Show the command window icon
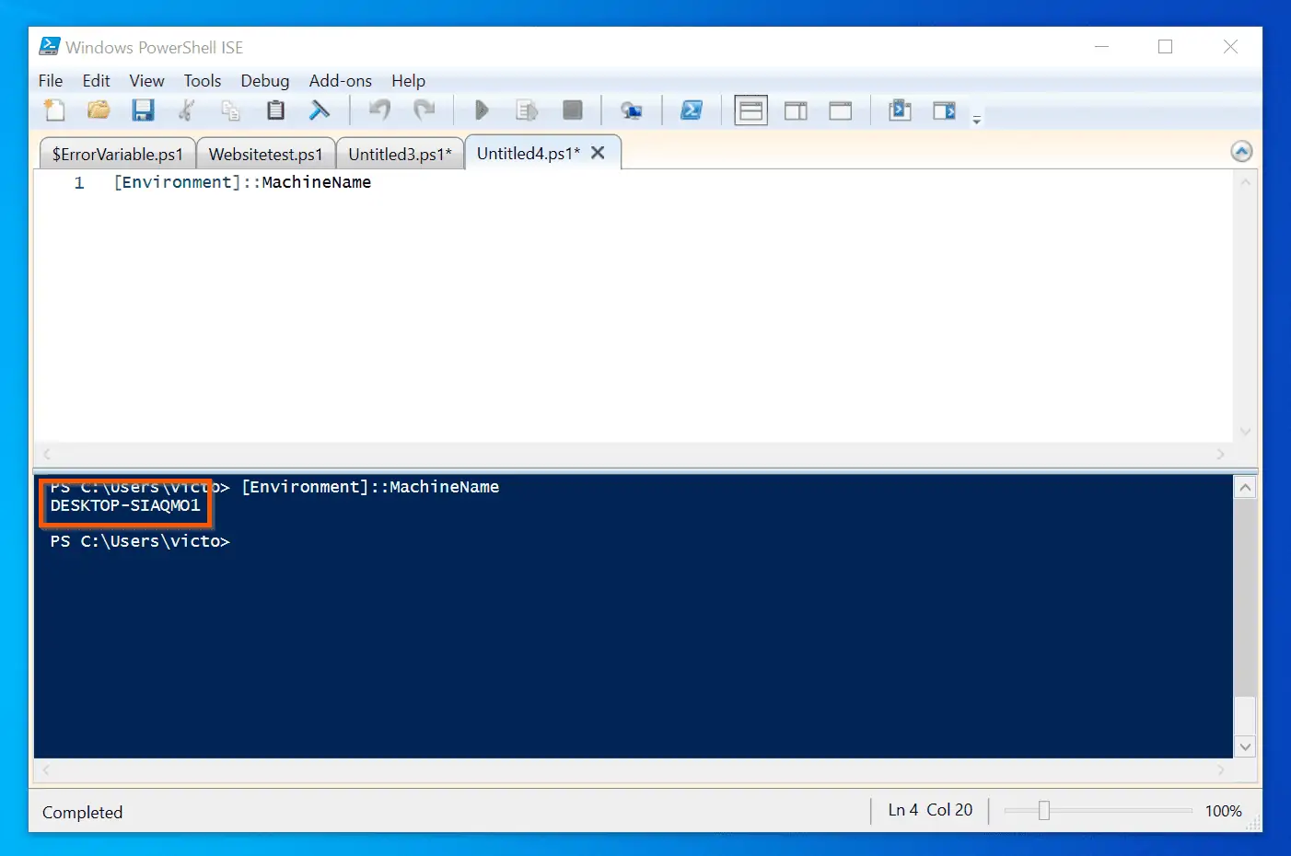The height and width of the screenshot is (856, 1291). [x=900, y=110]
